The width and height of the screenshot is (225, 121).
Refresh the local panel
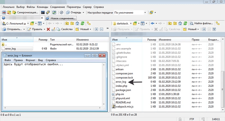(83, 24)
